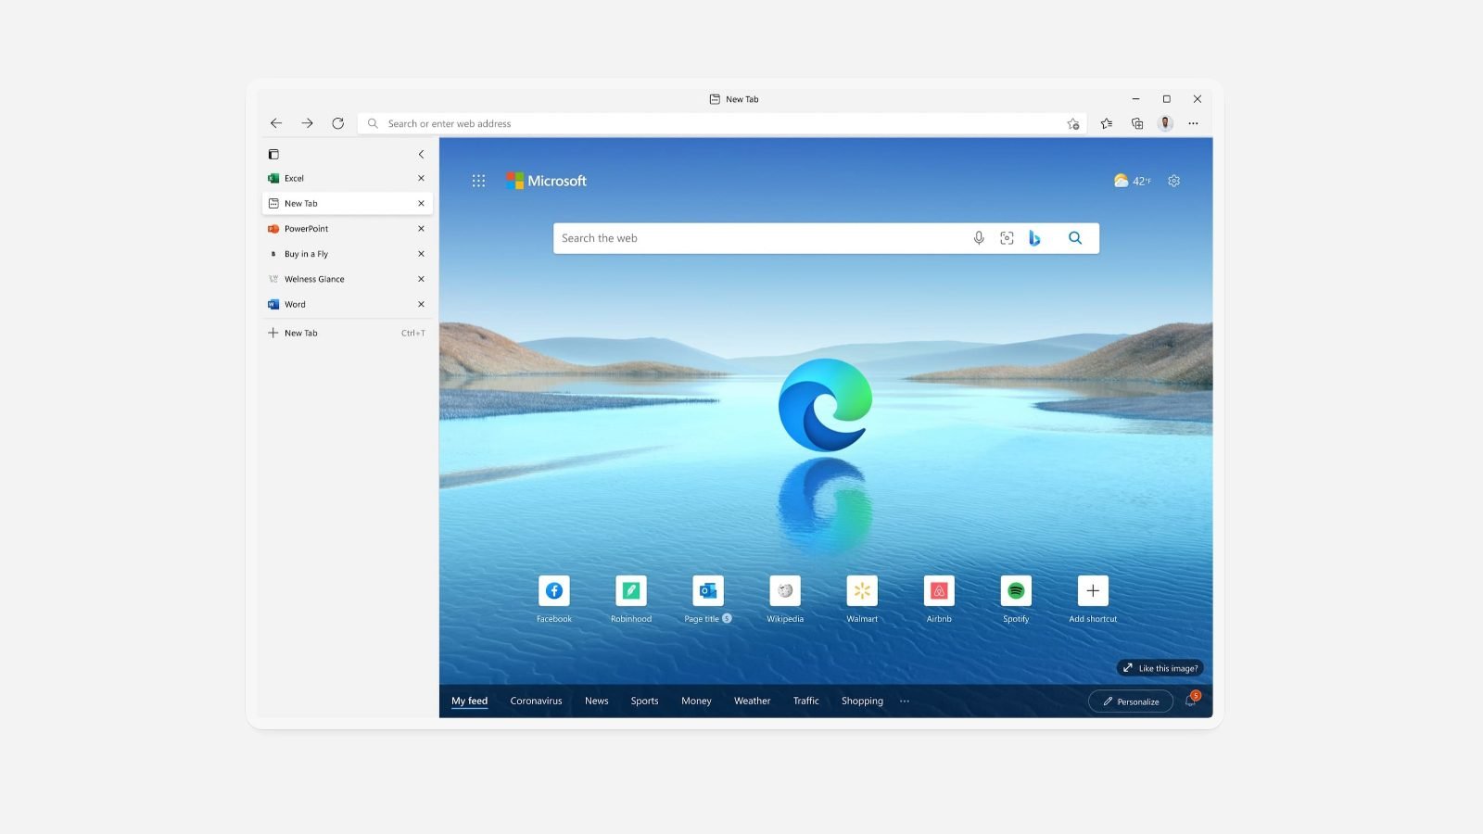Click the microphone icon for voice search
1483x834 pixels.
(978, 237)
